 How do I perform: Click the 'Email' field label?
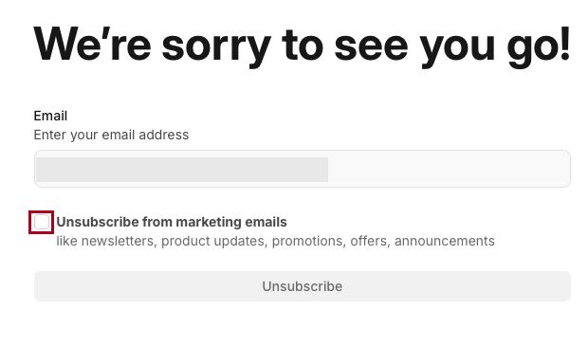(50, 116)
